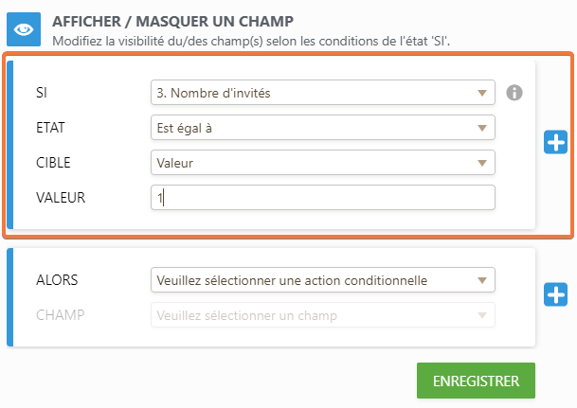Click the ETAT label
This screenshot has height=408, width=577.
pos(50,128)
